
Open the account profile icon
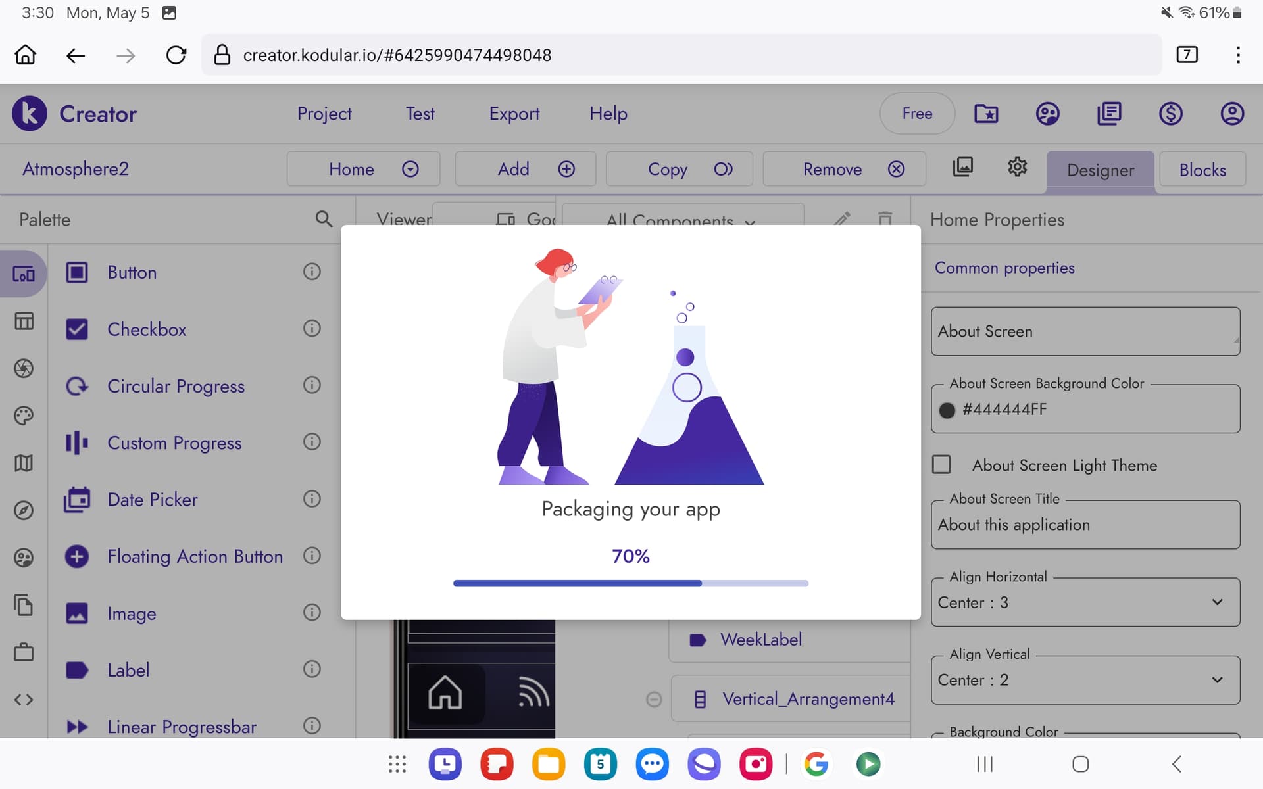click(x=1231, y=114)
